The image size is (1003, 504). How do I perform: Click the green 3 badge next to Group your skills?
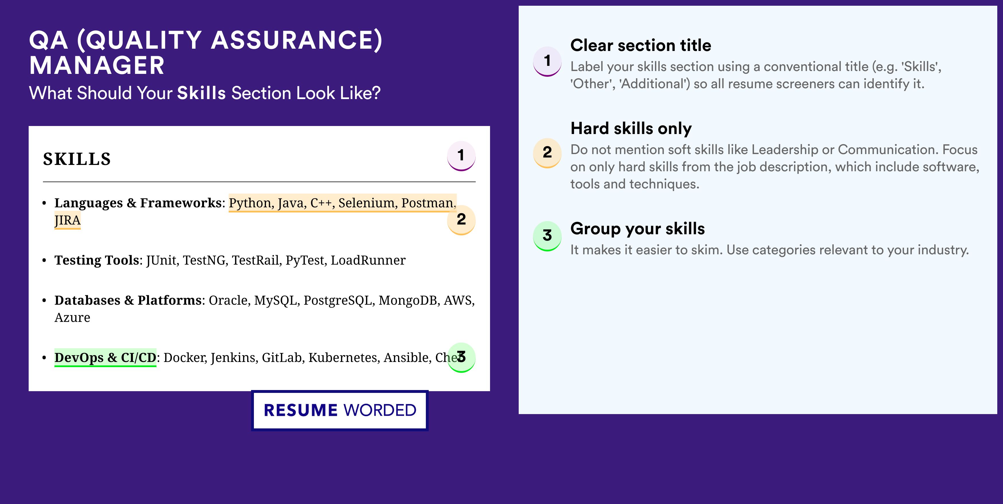point(547,235)
